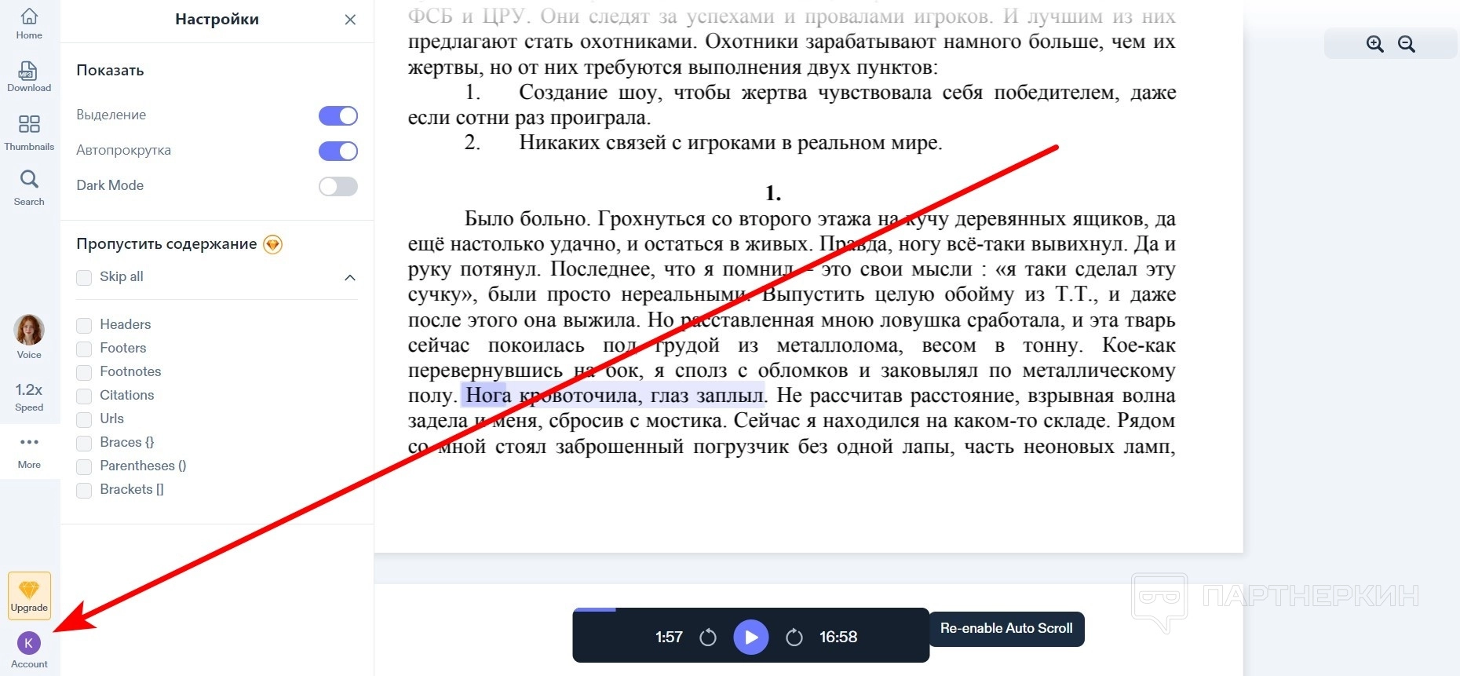This screenshot has width=1460, height=676.
Task: Check the Footnotes checkbox
Action: coord(84,372)
